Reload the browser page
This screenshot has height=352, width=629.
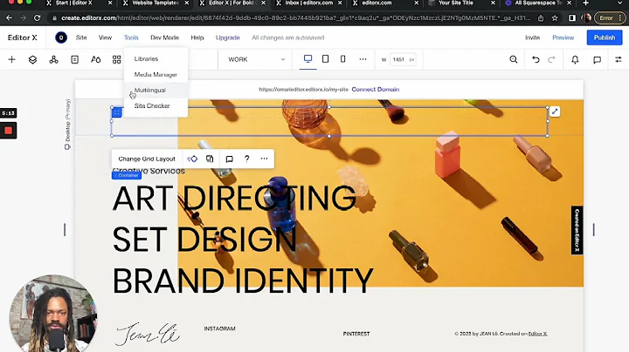(37, 18)
